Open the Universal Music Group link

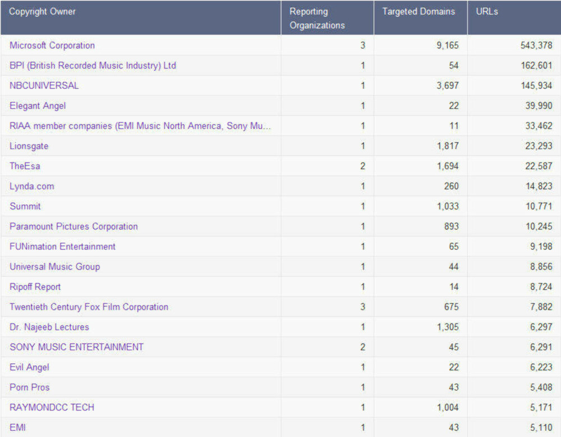point(55,267)
